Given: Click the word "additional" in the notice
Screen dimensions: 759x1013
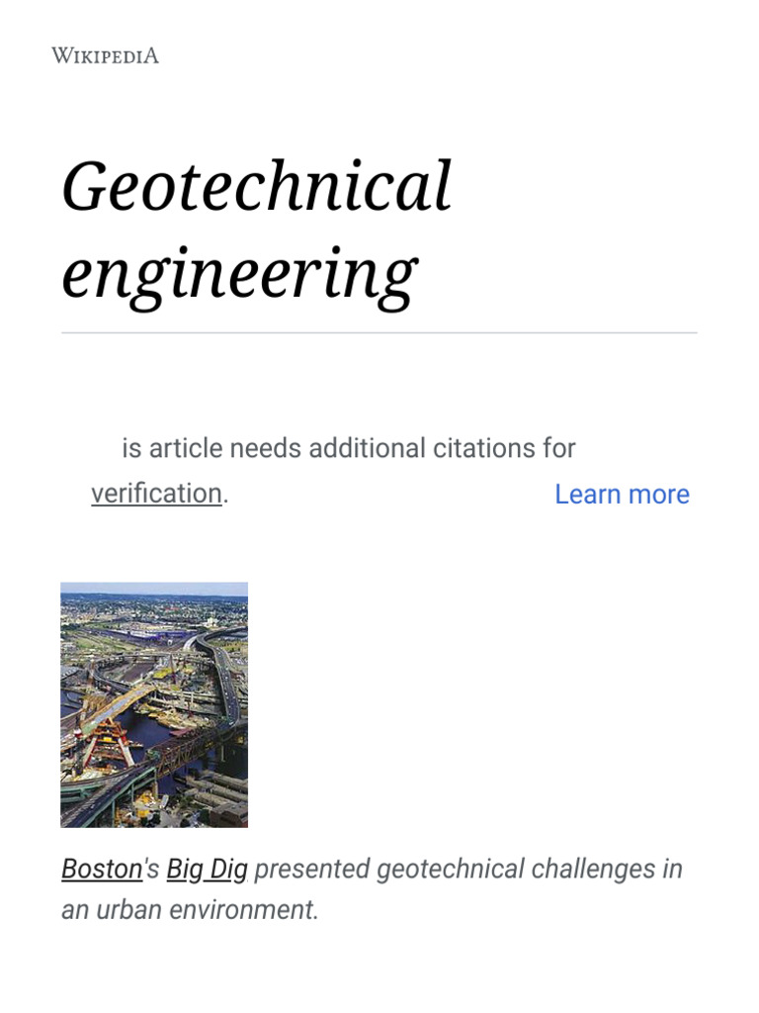Looking at the screenshot, I should pyautogui.click(x=366, y=448).
